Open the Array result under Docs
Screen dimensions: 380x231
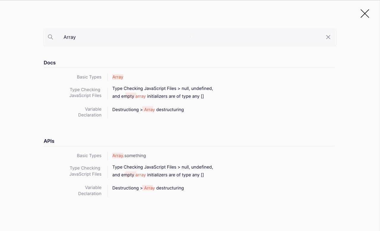(118, 77)
